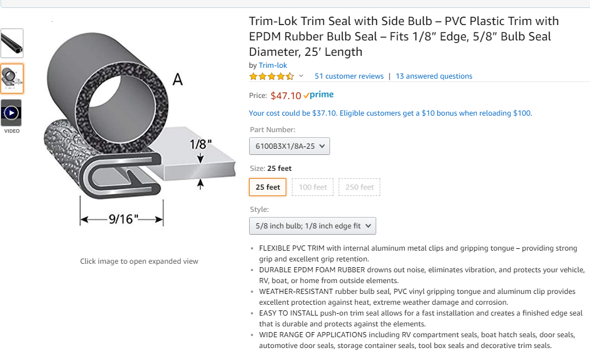Screen dimensions: 590x356
Task: Click the Prime logo badge
Action: pos(319,95)
